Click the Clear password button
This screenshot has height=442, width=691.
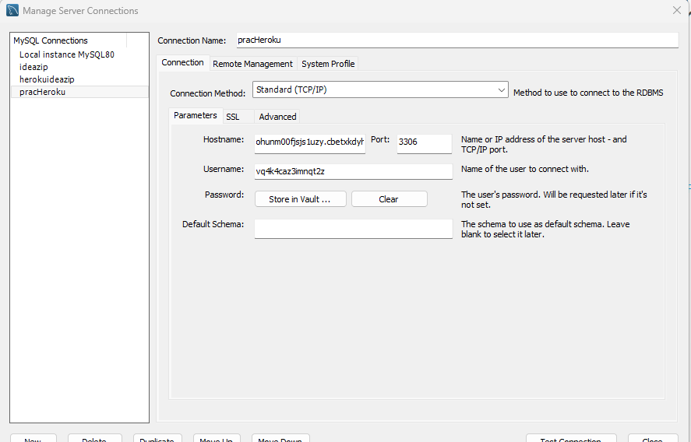pos(390,199)
